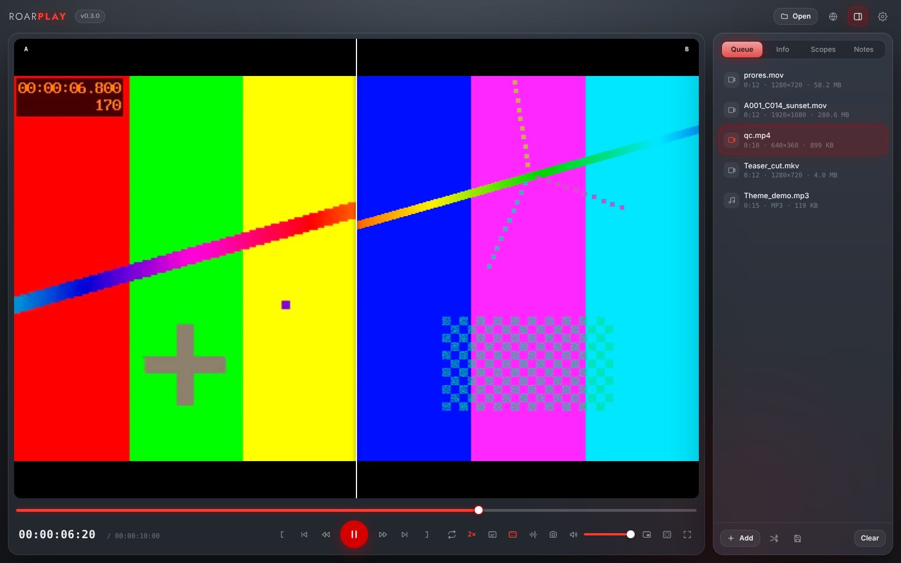
Task: Pause playback with the red button
Action: click(354, 534)
